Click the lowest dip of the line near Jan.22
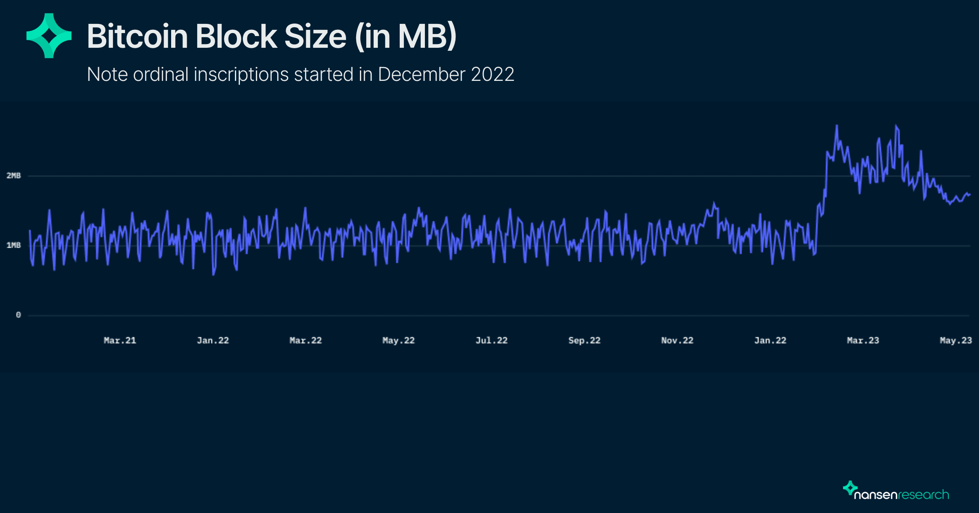Viewport: 979px width, 513px height. [x=214, y=275]
